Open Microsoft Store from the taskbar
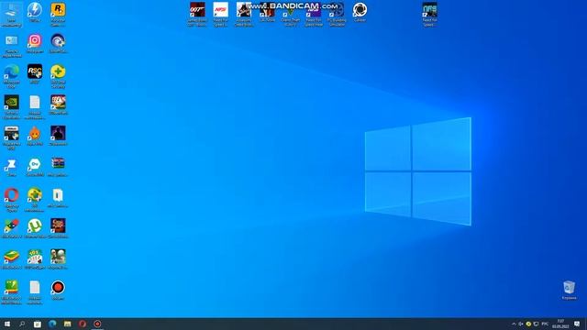 pos(37,324)
